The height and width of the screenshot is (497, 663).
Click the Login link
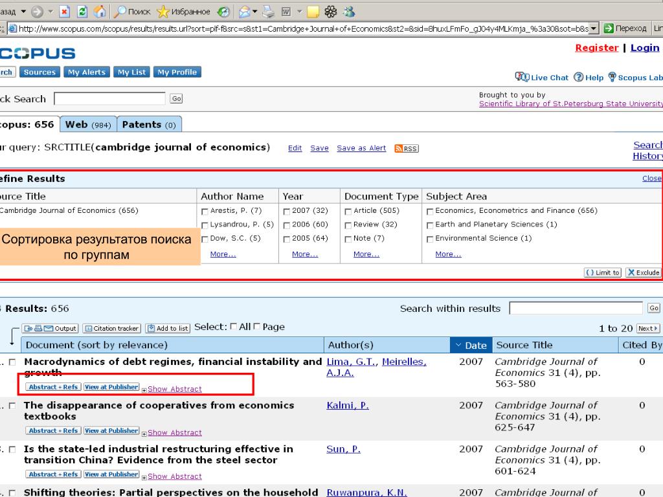point(645,48)
